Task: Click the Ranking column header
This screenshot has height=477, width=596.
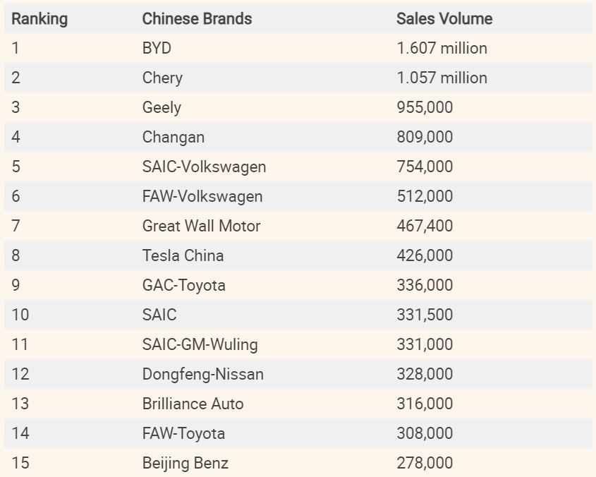Action: click(x=39, y=19)
